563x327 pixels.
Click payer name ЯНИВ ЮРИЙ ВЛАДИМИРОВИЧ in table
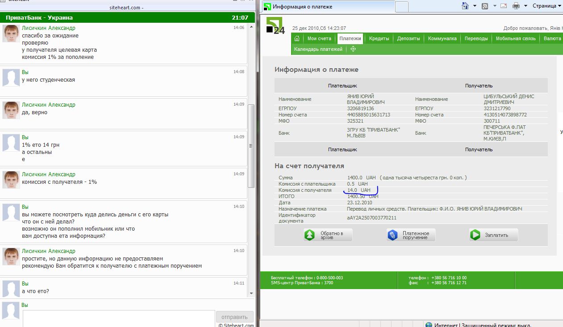[x=366, y=99]
